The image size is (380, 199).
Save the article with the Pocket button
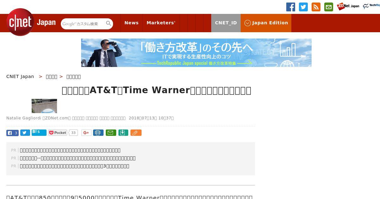pyautogui.click(x=58, y=133)
